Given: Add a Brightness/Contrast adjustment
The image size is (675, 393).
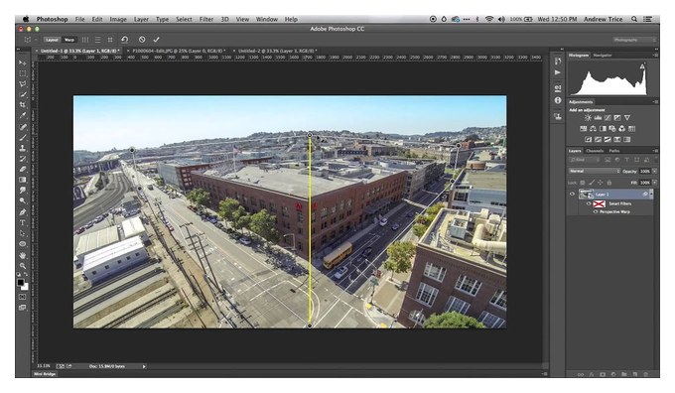Looking at the screenshot, I should (x=588, y=117).
